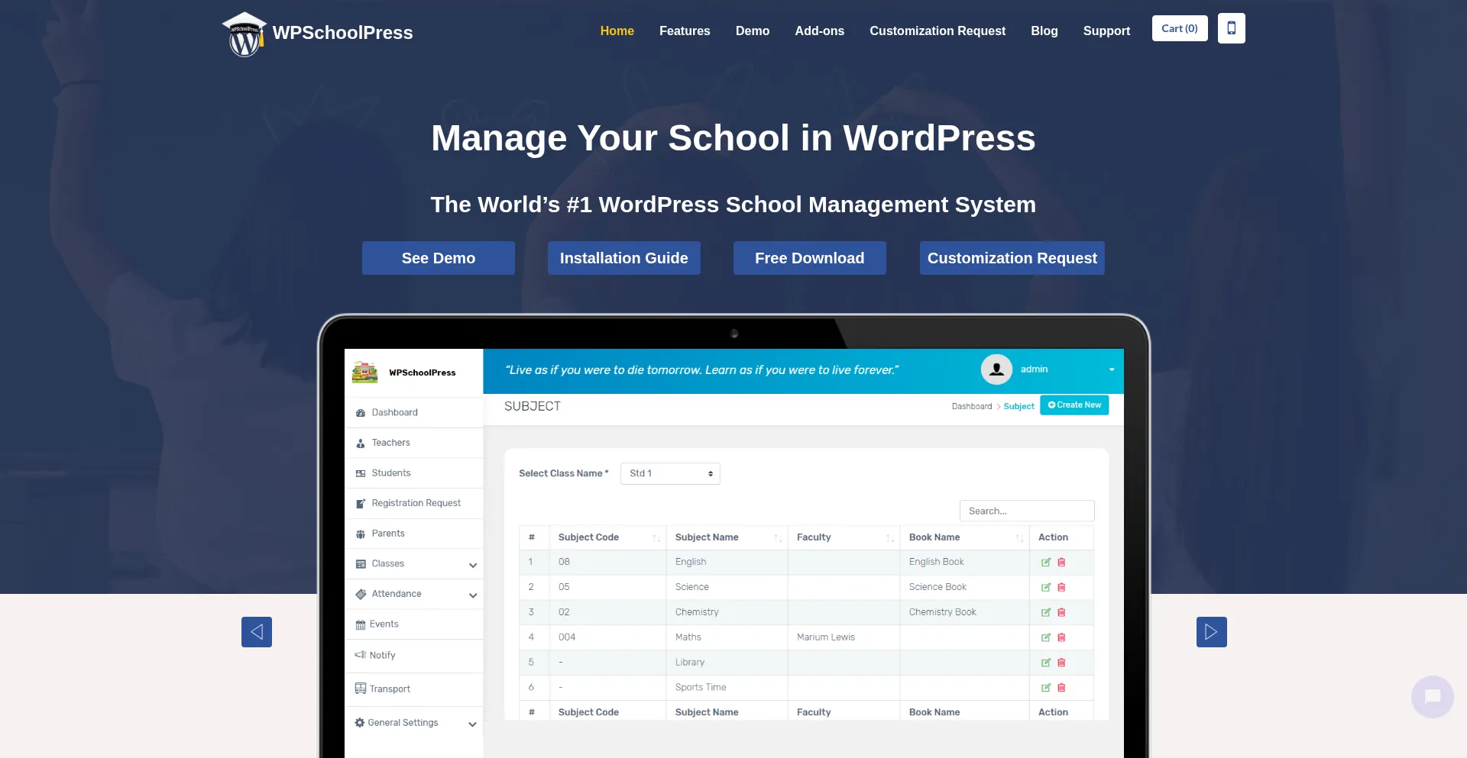Image resolution: width=1467 pixels, height=758 pixels.
Task: Click the Dashboard breadcrumb link
Action: 972,406
